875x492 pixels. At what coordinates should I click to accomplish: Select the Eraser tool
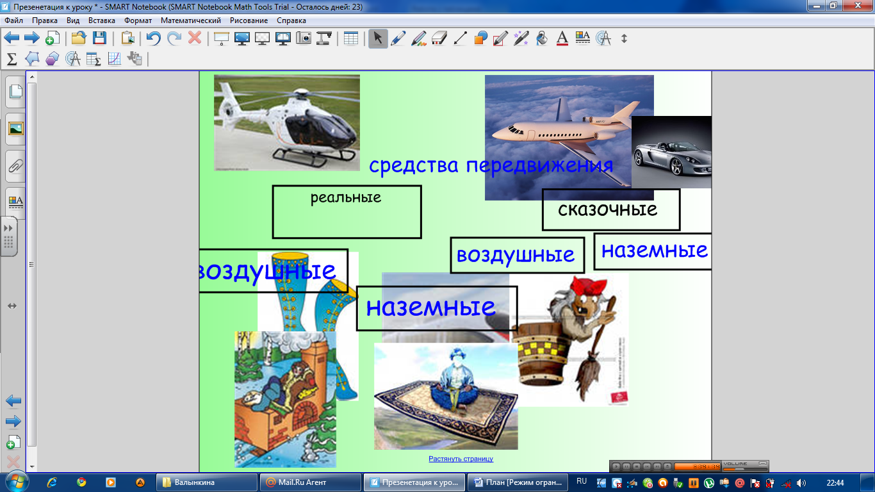(x=439, y=38)
